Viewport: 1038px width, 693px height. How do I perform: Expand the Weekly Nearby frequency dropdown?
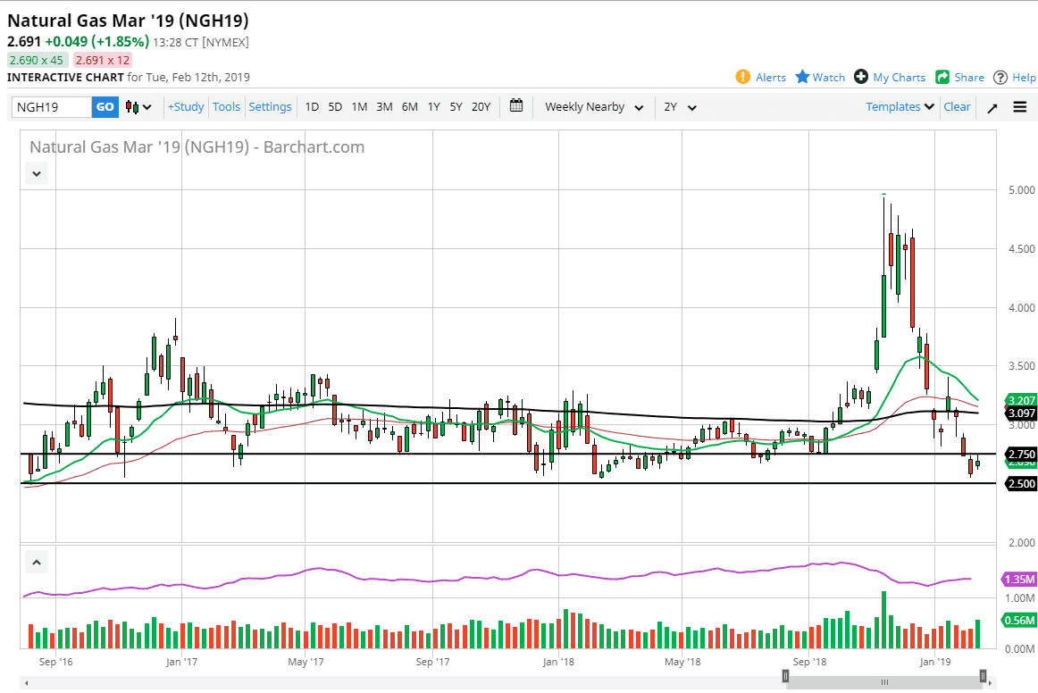pos(594,107)
